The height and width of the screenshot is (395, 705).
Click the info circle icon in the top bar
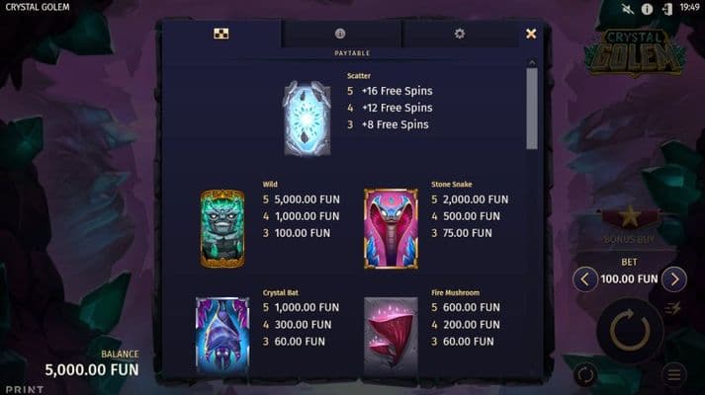click(x=647, y=9)
